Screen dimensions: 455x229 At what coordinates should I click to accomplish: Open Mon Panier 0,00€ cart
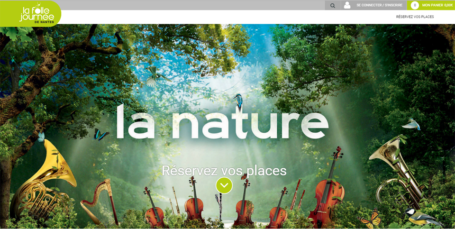click(437, 5)
